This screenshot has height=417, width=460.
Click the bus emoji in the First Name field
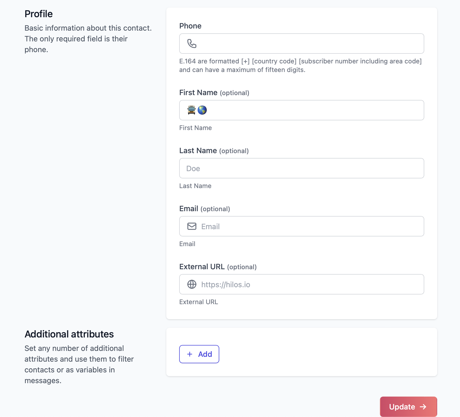coord(191,110)
